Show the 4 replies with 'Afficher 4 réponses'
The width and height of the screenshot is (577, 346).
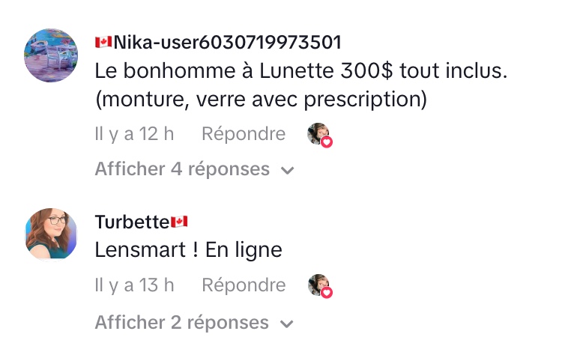coord(182,169)
